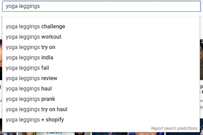This screenshot has height=135, width=203.
Task: Pick 'yoga leggings try on' suggestion
Action: [x=101, y=47]
